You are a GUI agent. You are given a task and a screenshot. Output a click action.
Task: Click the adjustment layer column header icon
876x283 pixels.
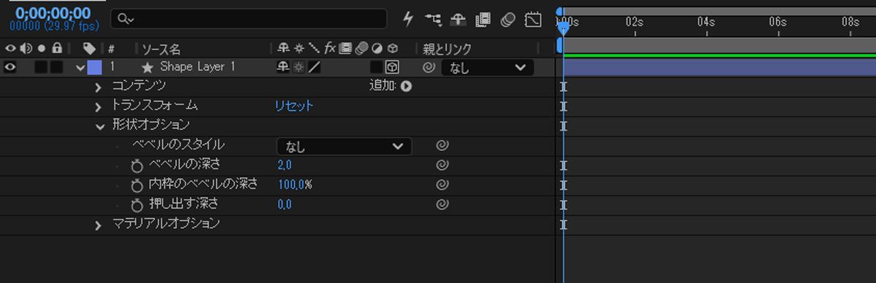(377, 49)
